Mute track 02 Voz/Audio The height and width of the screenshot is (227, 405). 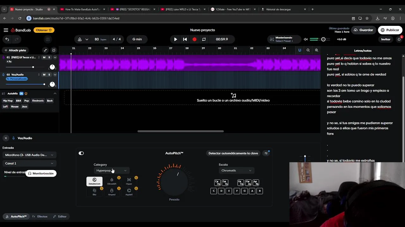(44, 75)
